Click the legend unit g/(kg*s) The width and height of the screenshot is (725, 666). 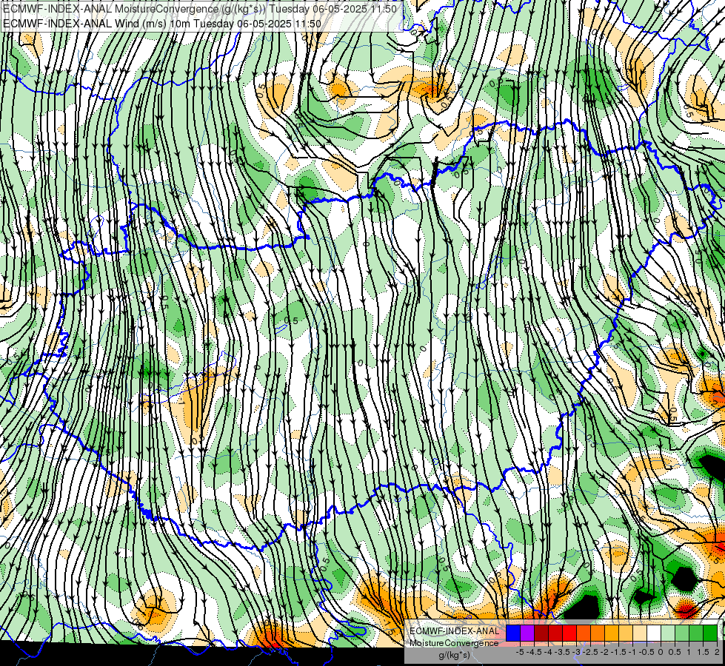click(x=455, y=656)
